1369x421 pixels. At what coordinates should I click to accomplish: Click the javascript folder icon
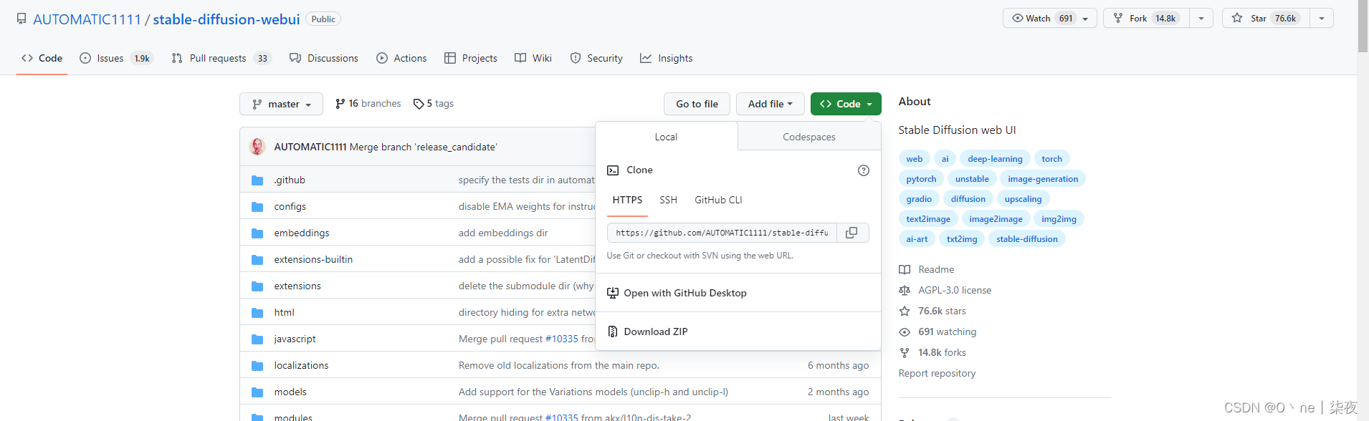257,339
